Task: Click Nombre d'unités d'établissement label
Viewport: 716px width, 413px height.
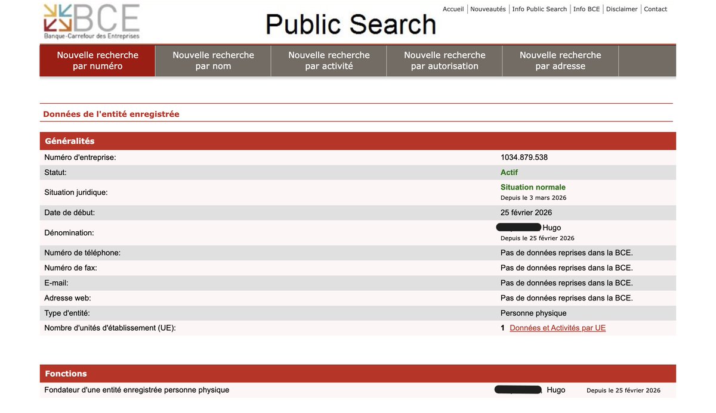Action: coord(110,328)
